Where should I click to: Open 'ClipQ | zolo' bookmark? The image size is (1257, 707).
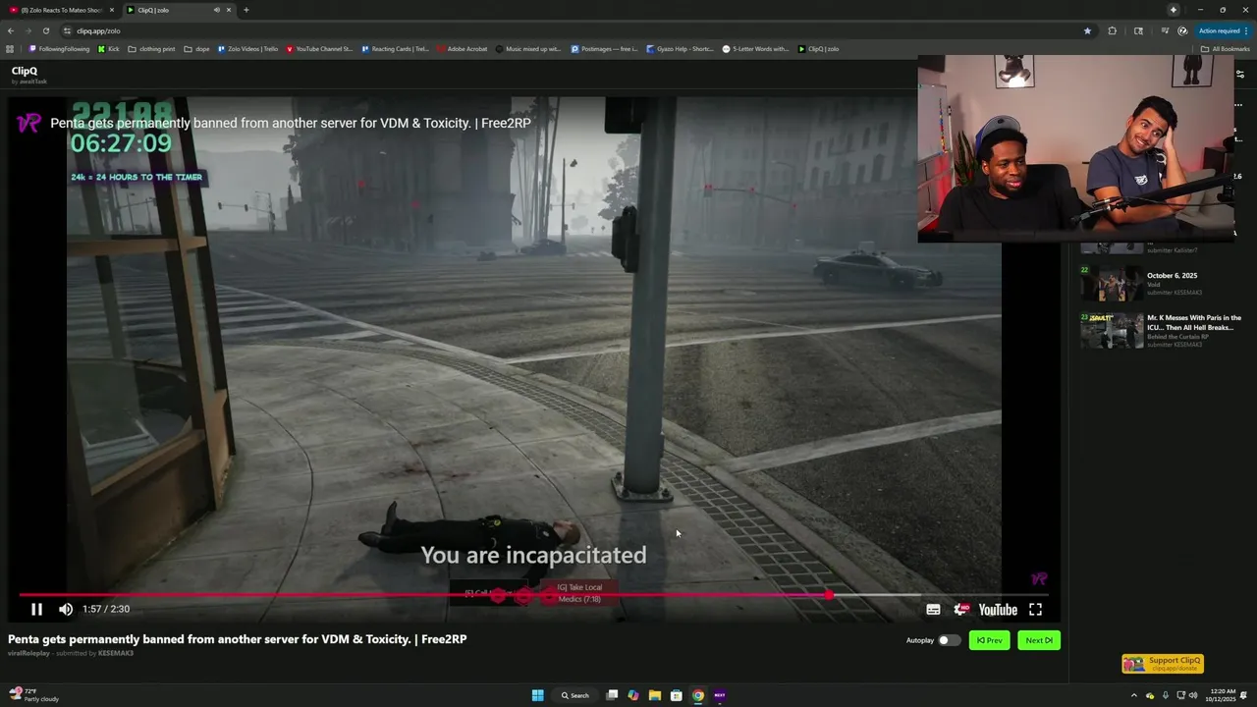[x=818, y=49]
